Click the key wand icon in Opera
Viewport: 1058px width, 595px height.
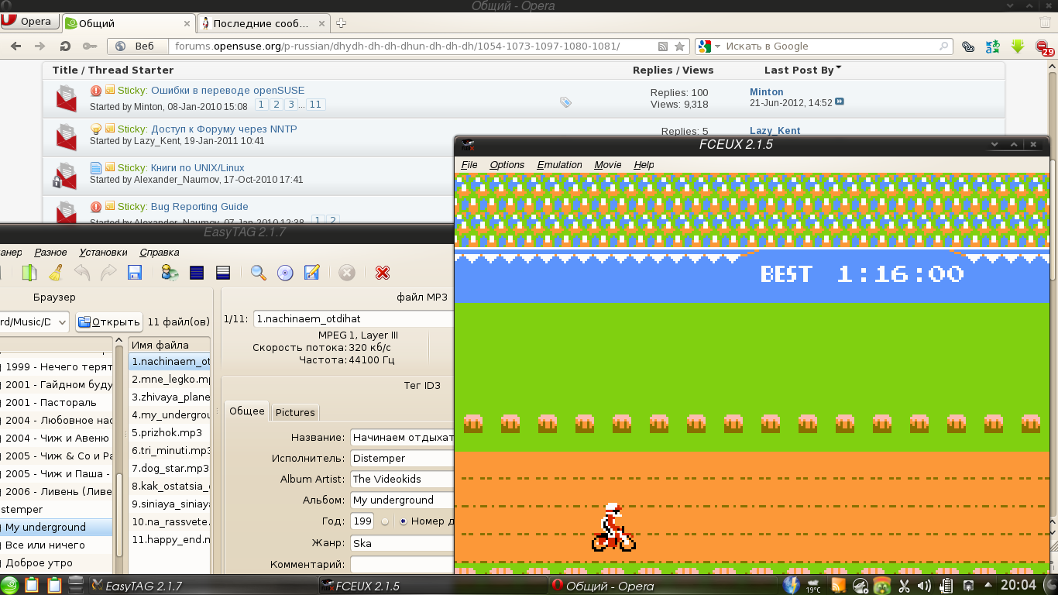(x=90, y=46)
